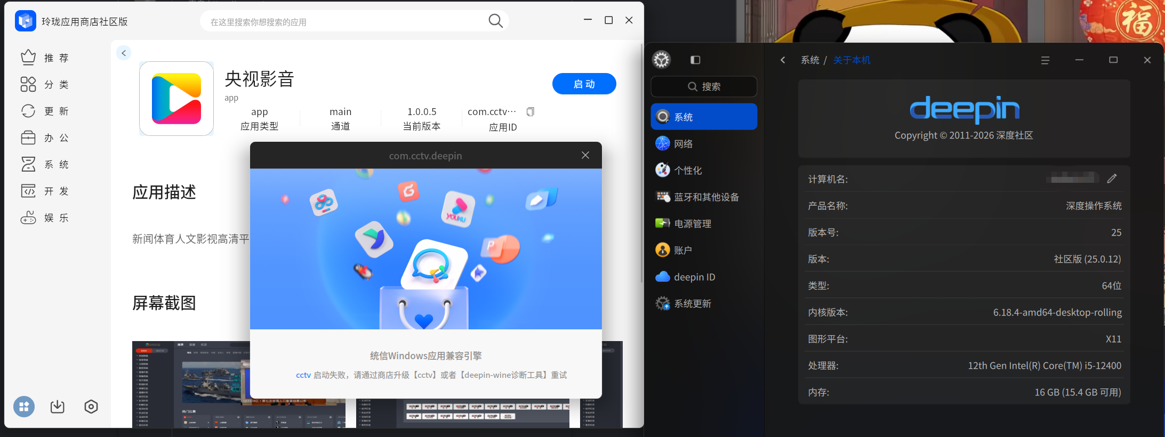Viewport: 1165px width, 437px height.
Task: Click the deepin logo in About page
Action: click(x=964, y=109)
